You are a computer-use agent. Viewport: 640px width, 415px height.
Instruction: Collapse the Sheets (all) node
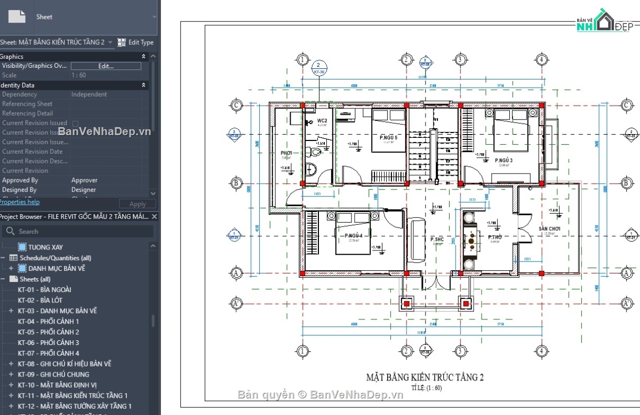coord(3,279)
